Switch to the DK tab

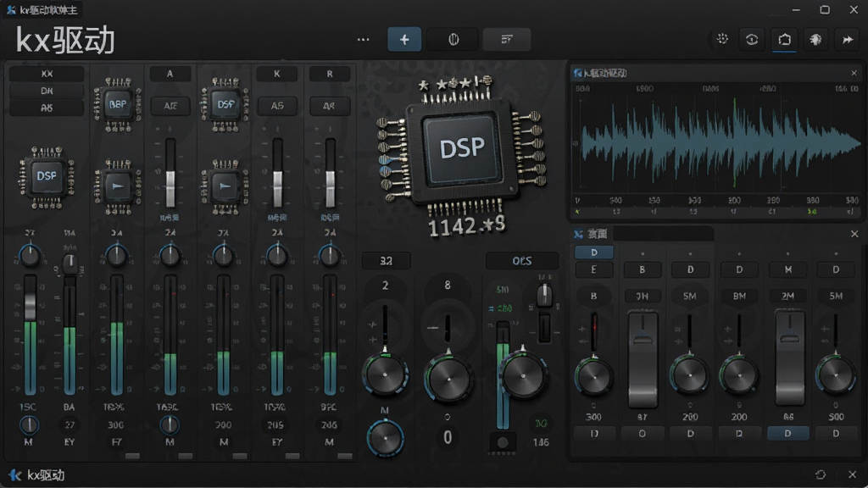[x=47, y=91]
